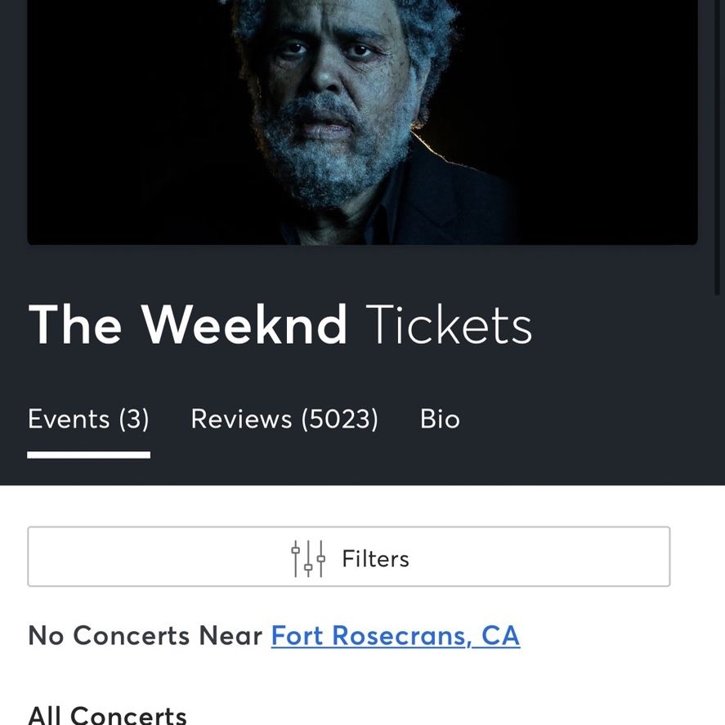Click the number 5023 in Reviews
This screenshot has height=725, width=725.
click(x=340, y=419)
